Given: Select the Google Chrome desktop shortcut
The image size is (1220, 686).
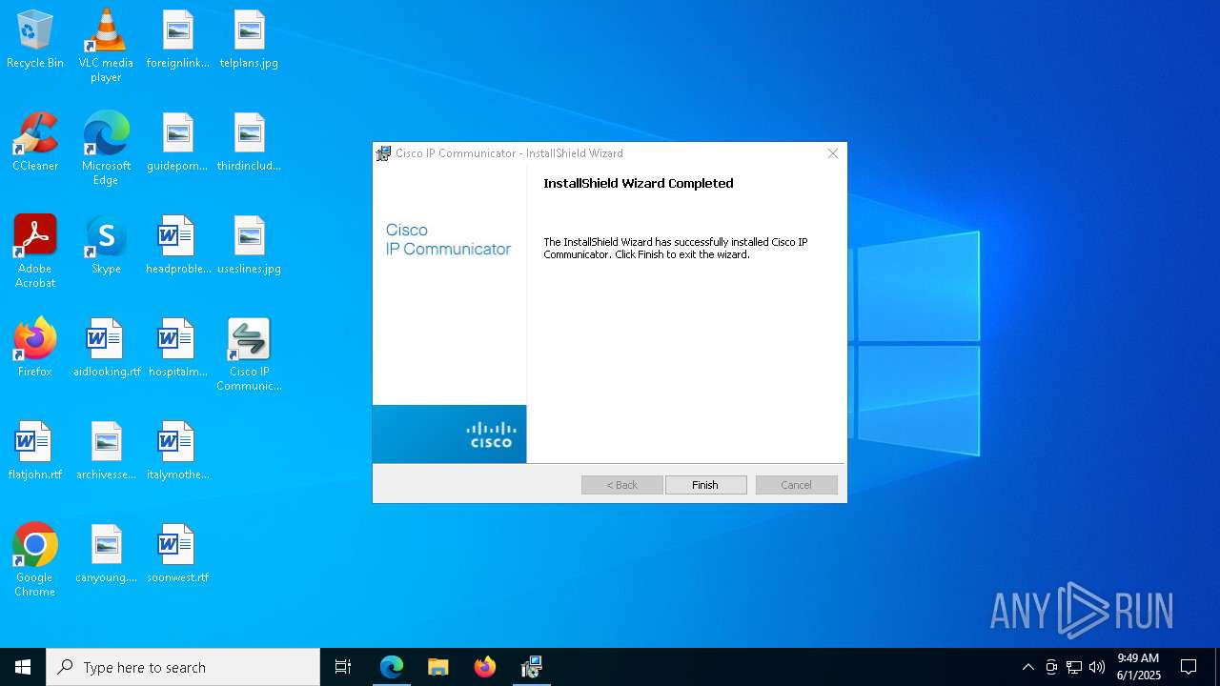Looking at the screenshot, I should coord(35,560).
